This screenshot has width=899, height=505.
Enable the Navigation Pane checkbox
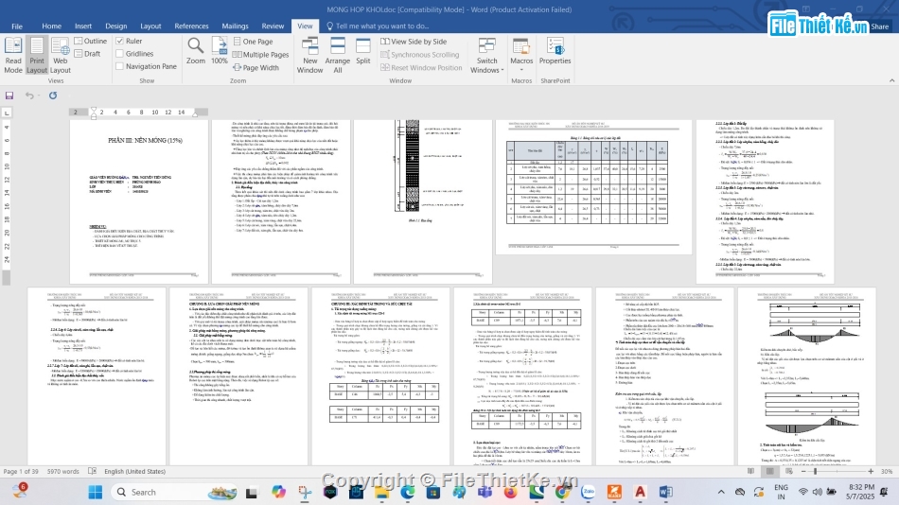coord(120,66)
